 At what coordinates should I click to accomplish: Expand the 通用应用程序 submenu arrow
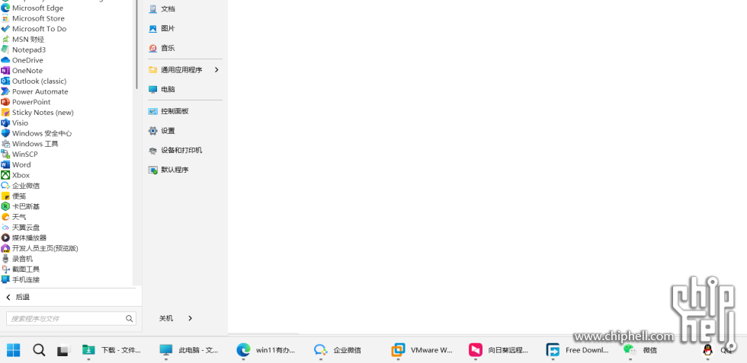pos(216,70)
